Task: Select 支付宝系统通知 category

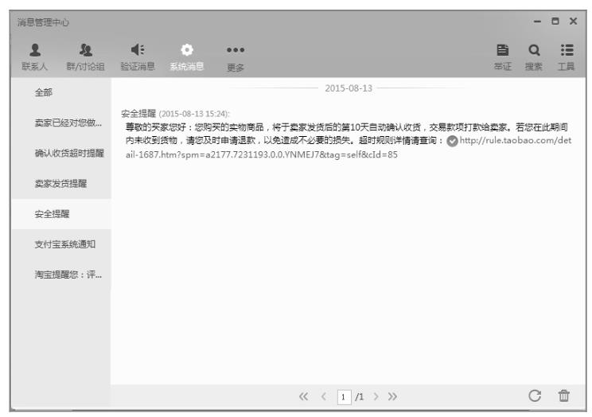Action: coord(61,244)
